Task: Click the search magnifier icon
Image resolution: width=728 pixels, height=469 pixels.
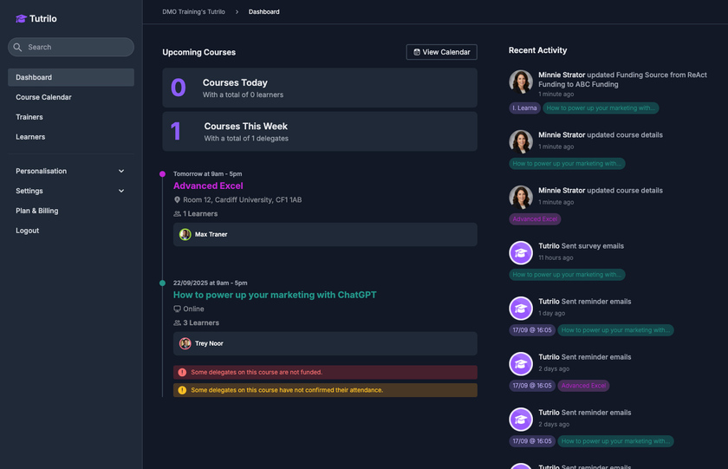Action: click(x=18, y=47)
